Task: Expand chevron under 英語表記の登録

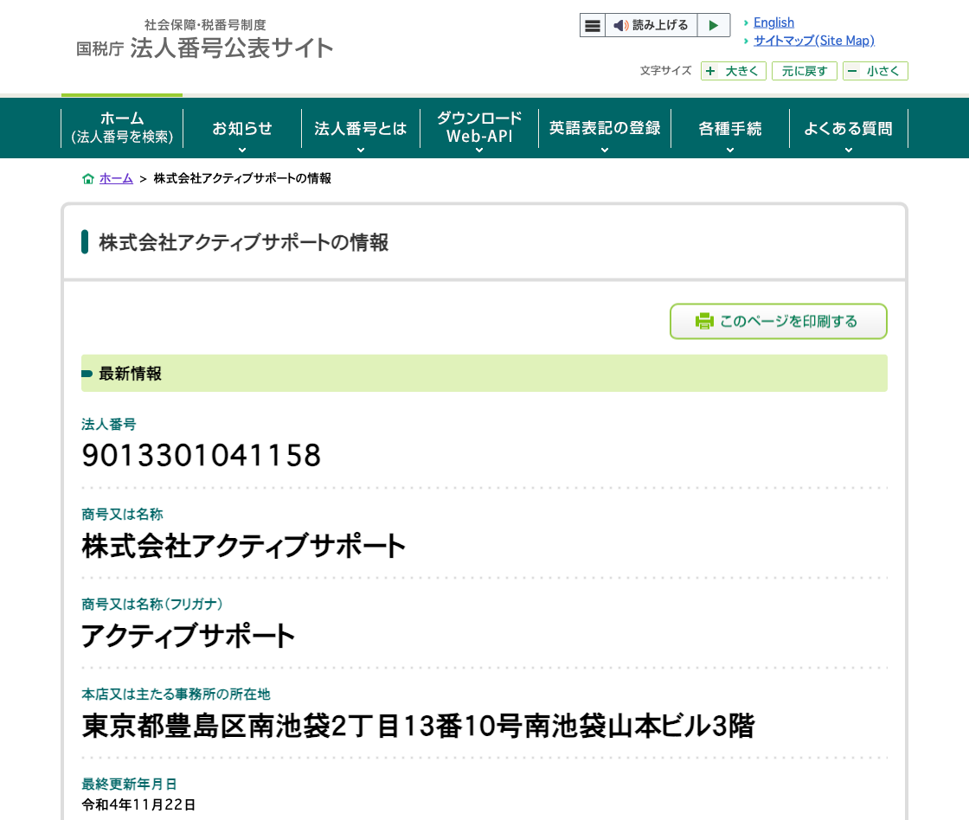Action: 605,151
